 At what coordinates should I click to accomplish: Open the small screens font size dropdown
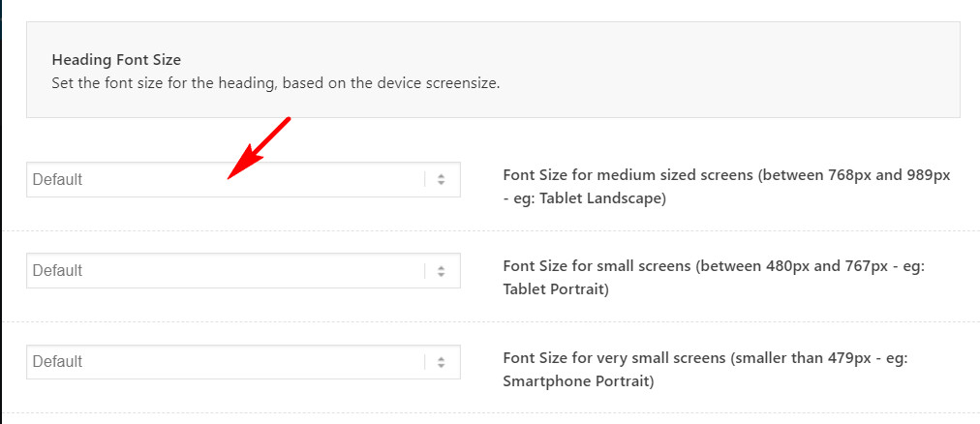tap(243, 270)
